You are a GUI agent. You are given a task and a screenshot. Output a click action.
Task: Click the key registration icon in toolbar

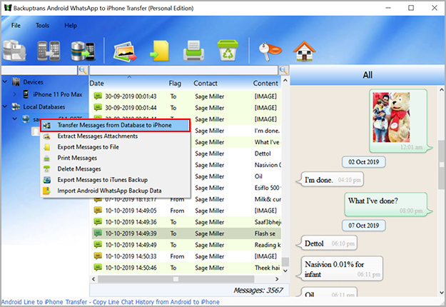pyautogui.click(x=270, y=51)
